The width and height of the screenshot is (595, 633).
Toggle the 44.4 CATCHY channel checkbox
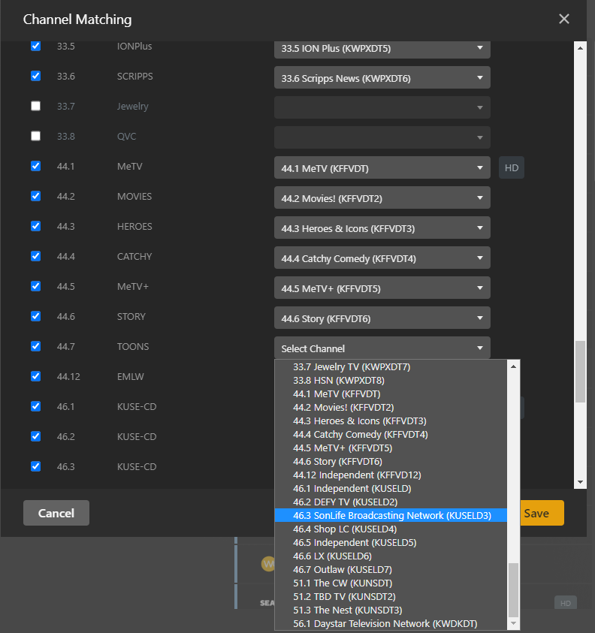pos(35,256)
